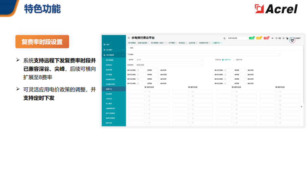Open first-row rate dropdown under 第3套时段表
This screenshot has height=170, width=307.
[225, 92]
